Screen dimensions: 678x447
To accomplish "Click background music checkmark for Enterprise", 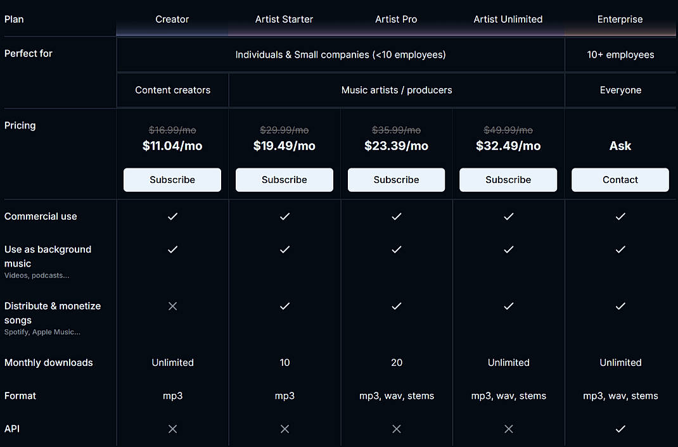I will tap(620, 249).
